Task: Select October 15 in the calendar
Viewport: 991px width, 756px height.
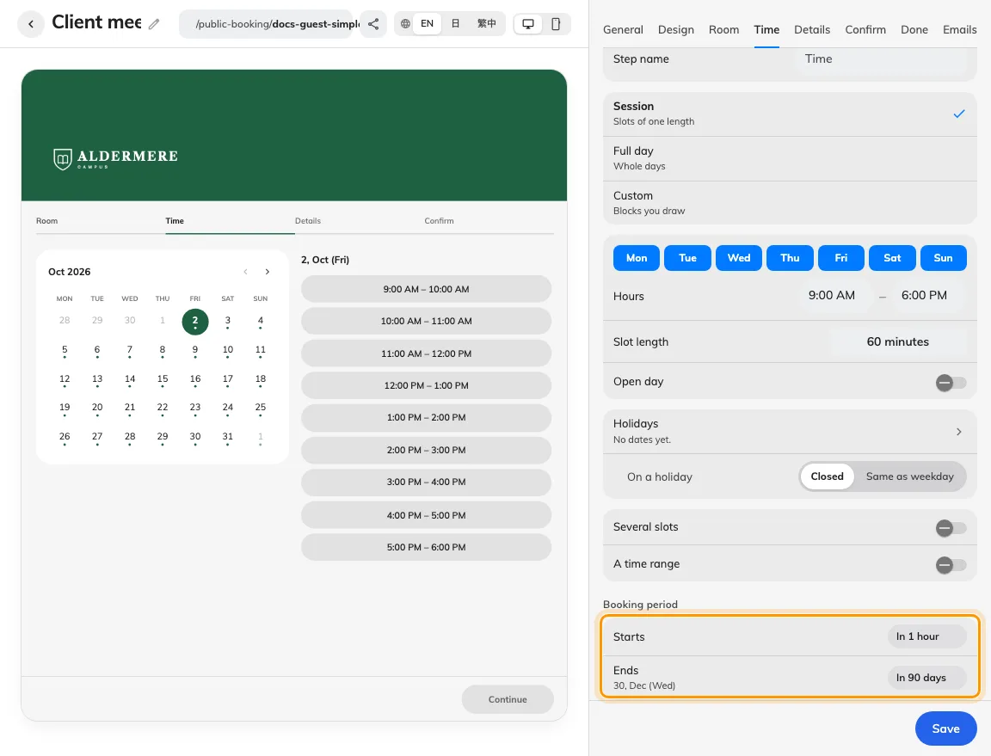Action: tap(163, 379)
